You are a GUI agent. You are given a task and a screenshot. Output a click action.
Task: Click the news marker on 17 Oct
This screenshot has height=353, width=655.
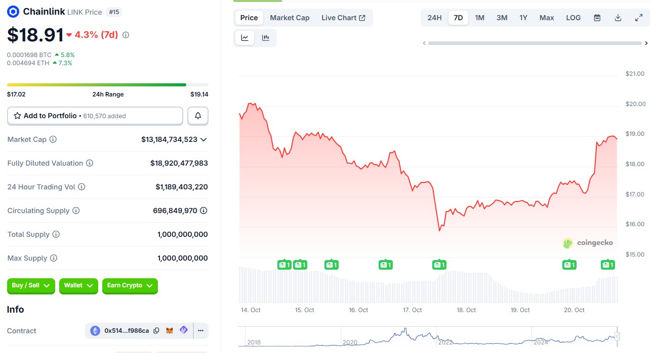click(x=439, y=265)
